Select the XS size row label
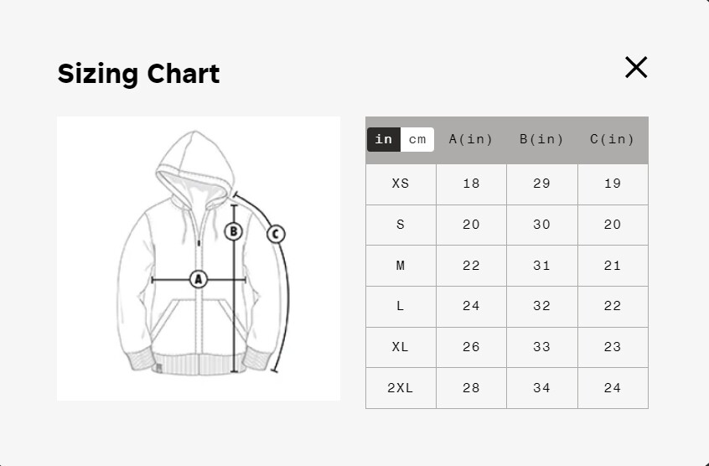 click(401, 184)
